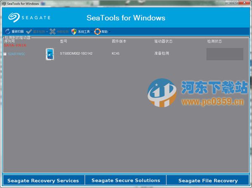Close the SeaTools window
252x188 pixels.
tap(244, 2)
